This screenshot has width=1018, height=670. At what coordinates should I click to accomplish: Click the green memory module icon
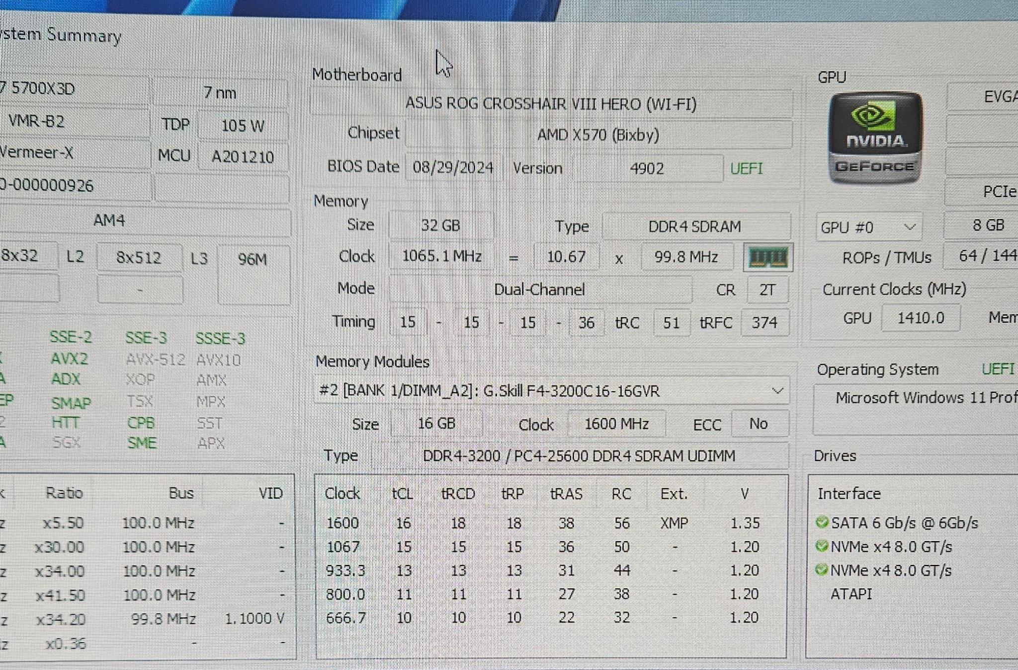tap(768, 257)
